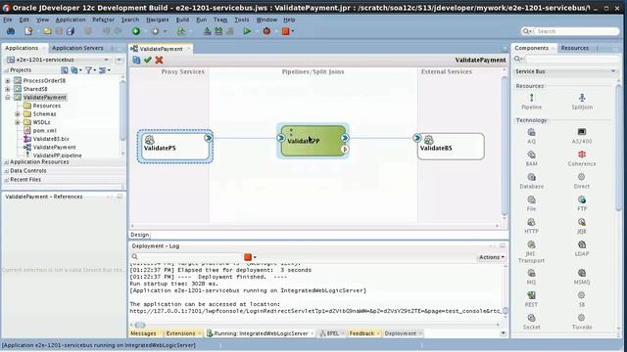The height and width of the screenshot is (352, 627).
Task: Click the Design tab below canvas
Action: pyautogui.click(x=139, y=235)
